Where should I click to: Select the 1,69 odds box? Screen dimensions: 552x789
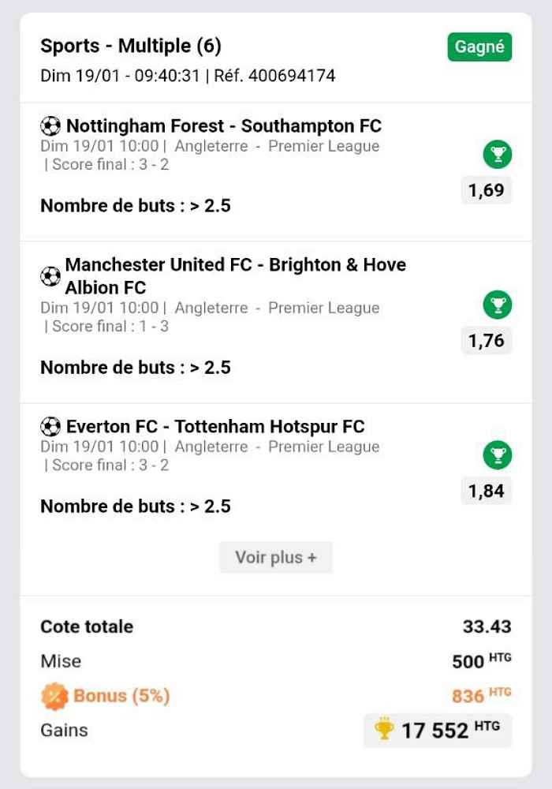coord(486,190)
